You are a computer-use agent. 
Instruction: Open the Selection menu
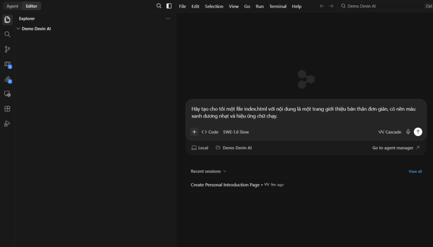tap(214, 6)
